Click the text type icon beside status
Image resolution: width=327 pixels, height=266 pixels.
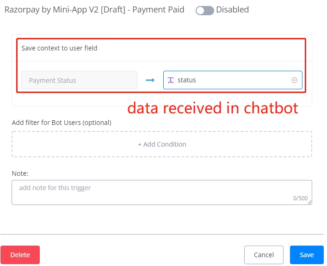pyautogui.click(x=171, y=80)
